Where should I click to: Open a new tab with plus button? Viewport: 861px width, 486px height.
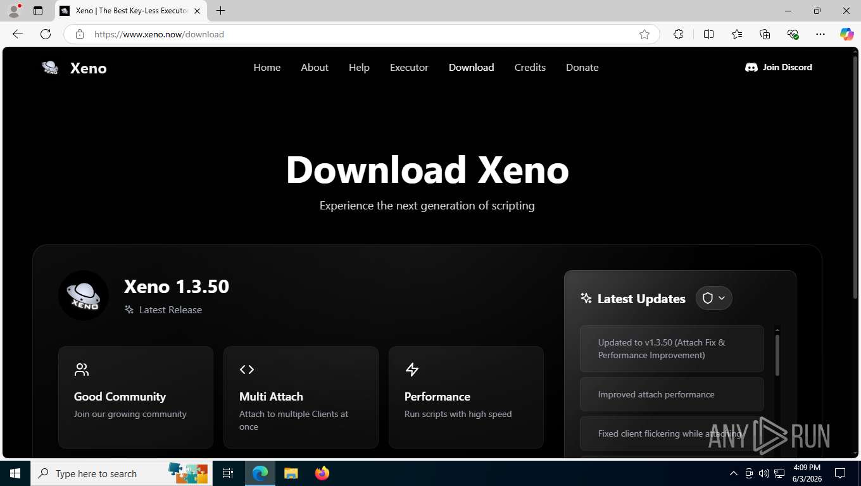220,11
